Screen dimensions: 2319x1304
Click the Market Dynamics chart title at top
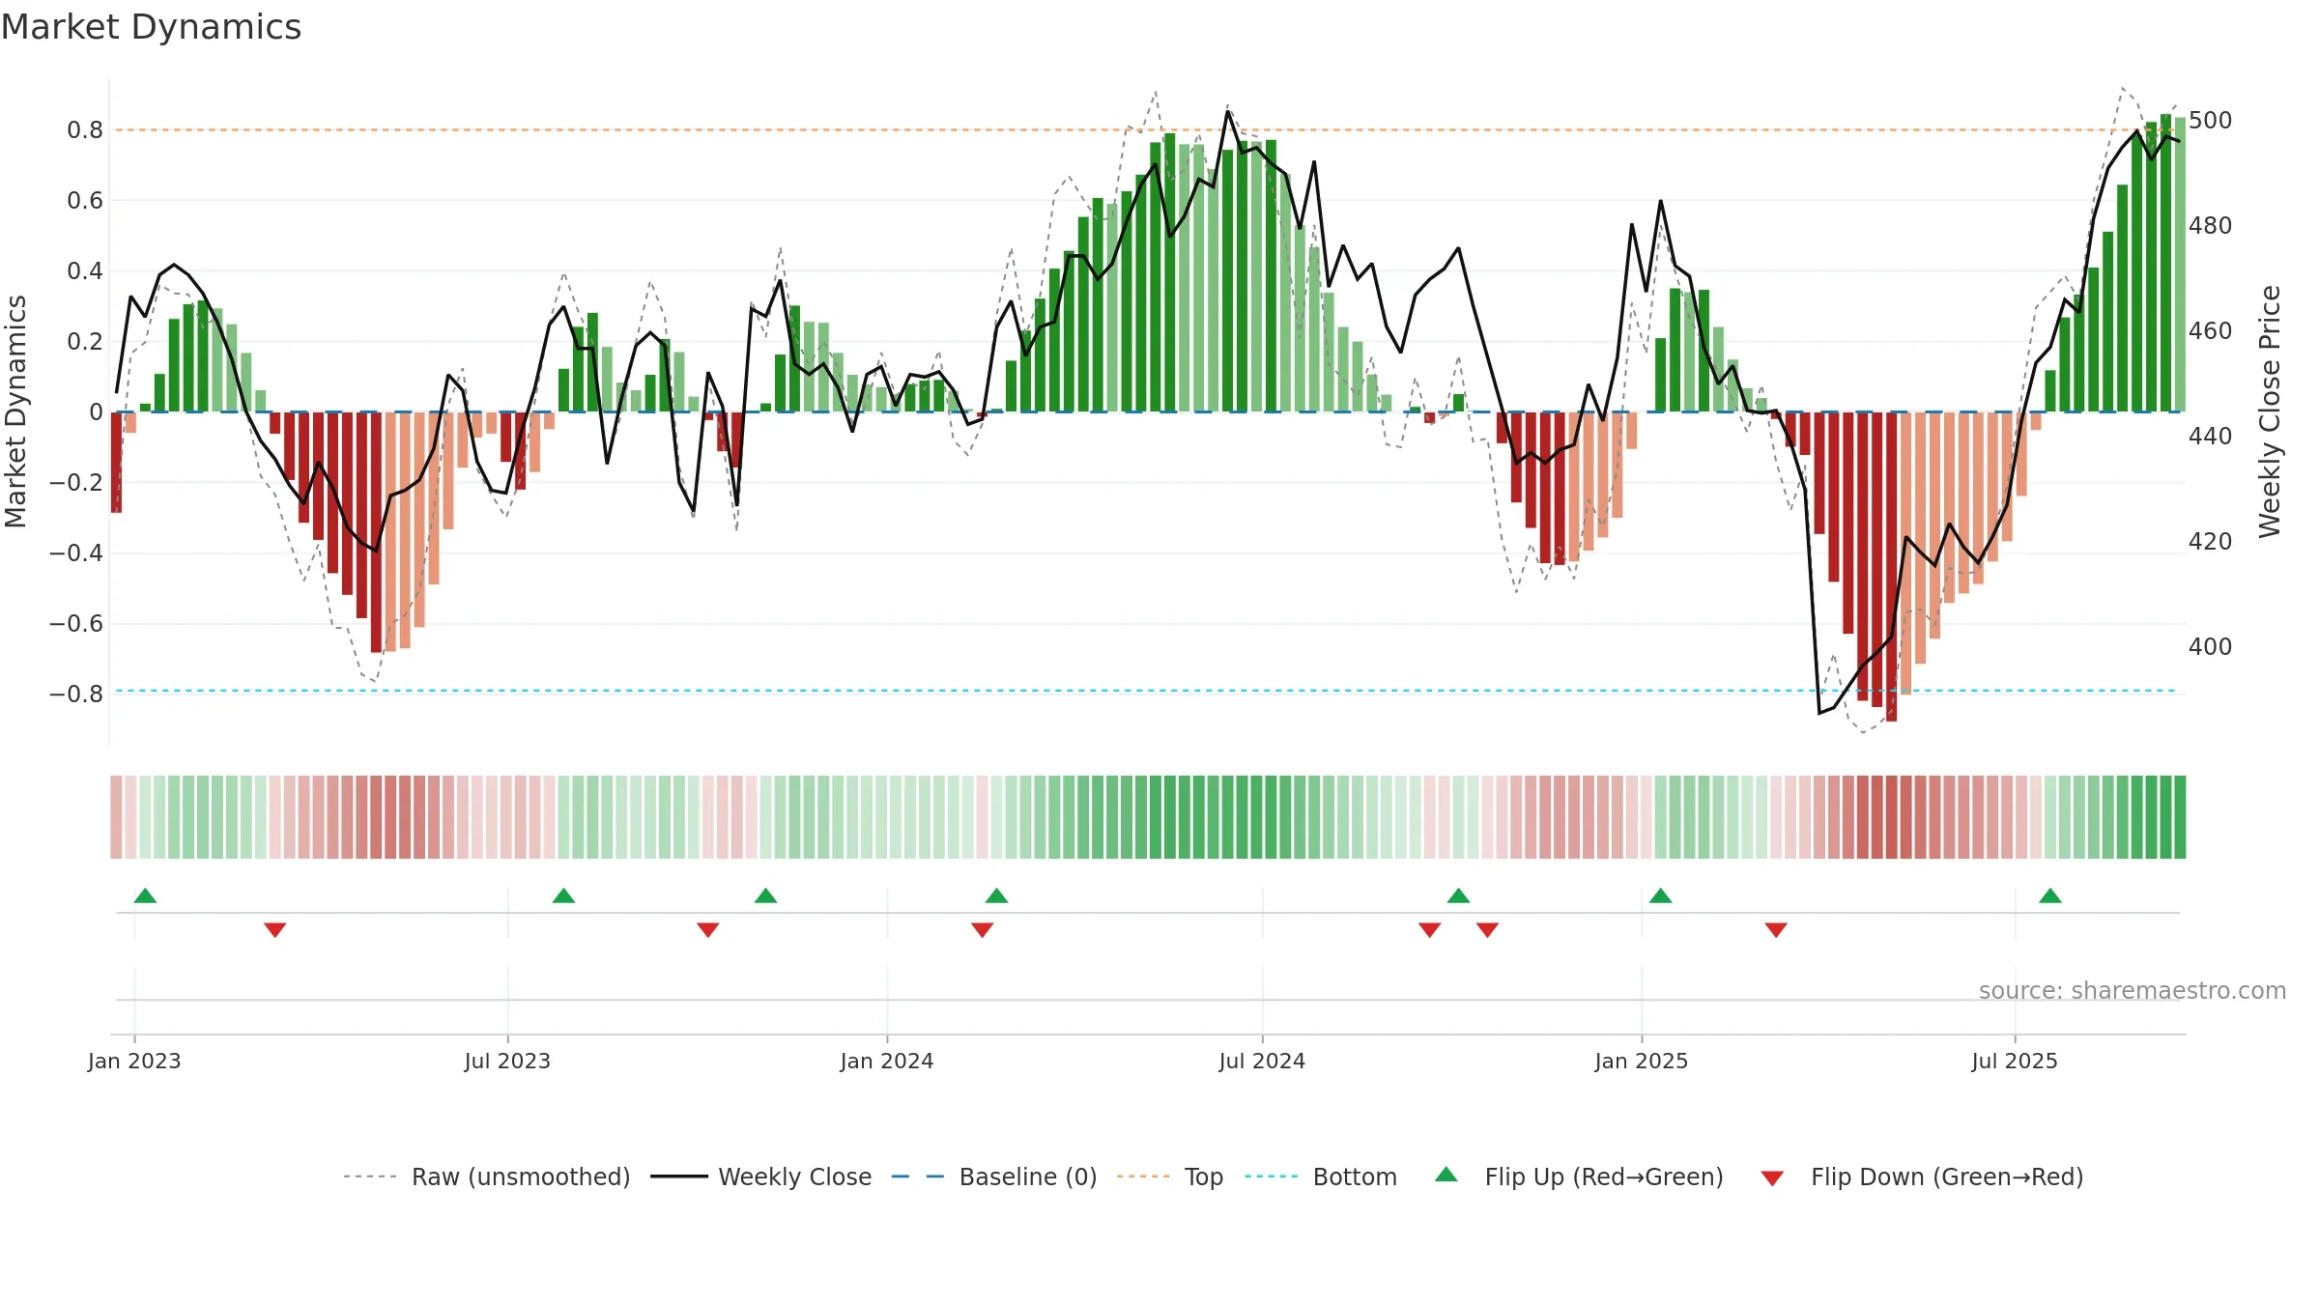click(151, 27)
